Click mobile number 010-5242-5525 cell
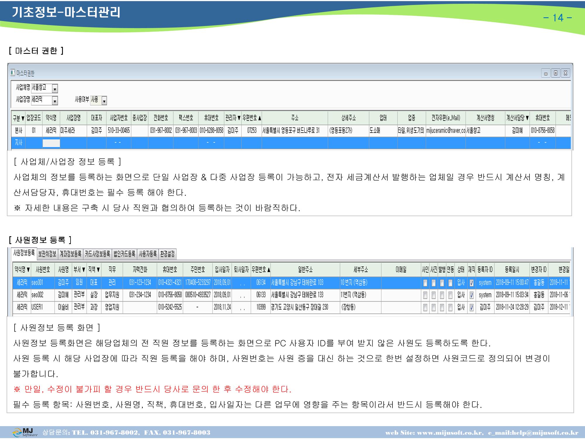The width and height of the screenshot is (585, 439). (170, 308)
